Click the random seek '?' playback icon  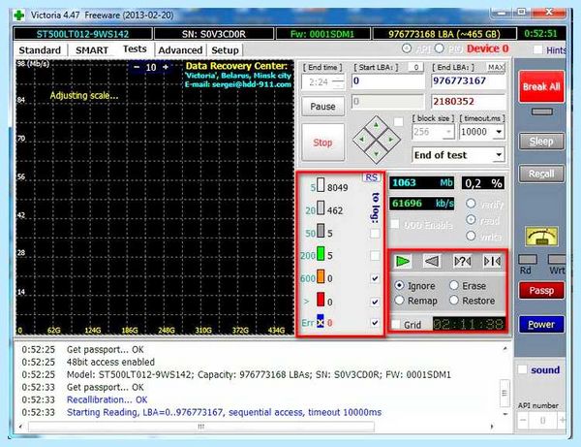pyautogui.click(x=463, y=262)
